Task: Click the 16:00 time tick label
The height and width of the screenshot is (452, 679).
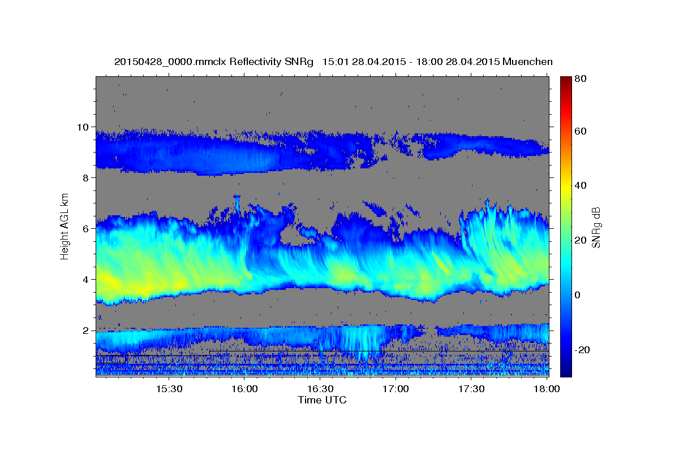Action: 244,389
